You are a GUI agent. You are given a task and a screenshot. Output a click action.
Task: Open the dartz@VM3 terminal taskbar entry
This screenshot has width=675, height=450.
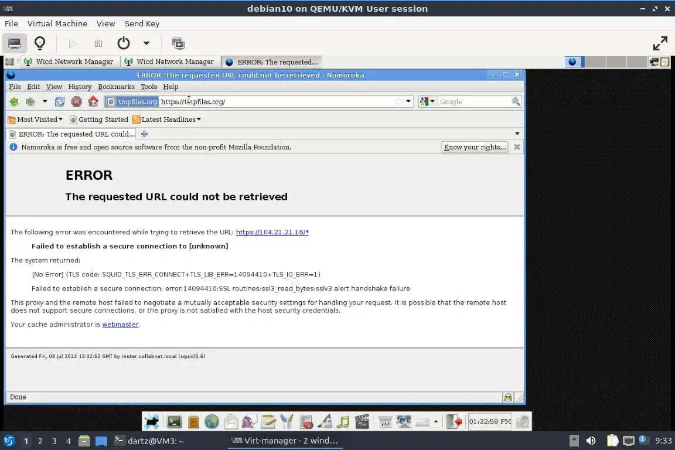[149, 441]
